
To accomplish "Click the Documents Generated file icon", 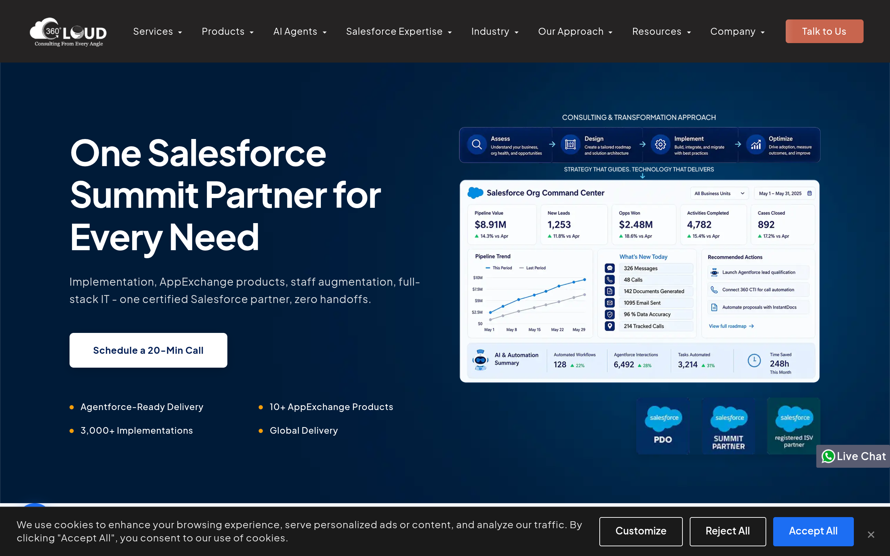I will (x=610, y=291).
